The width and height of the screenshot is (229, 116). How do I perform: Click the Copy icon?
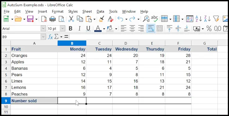pos(80,19)
